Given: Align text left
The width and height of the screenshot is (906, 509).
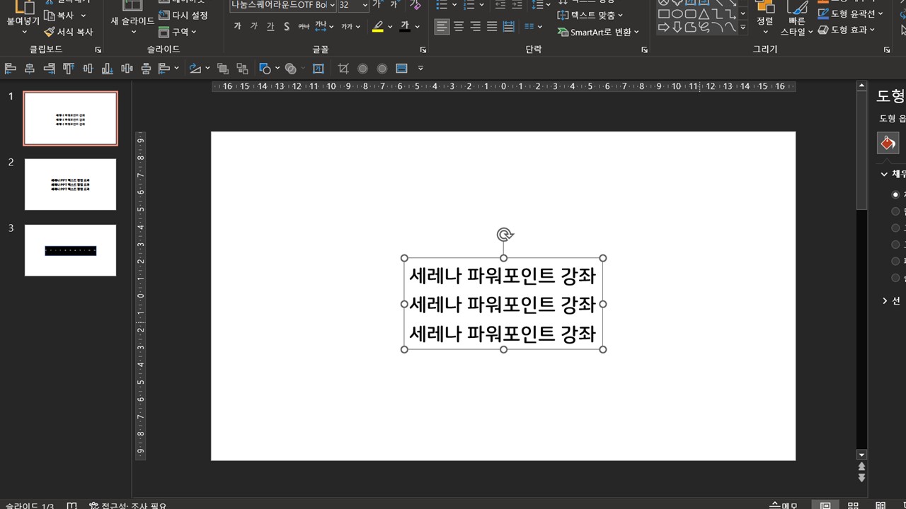Looking at the screenshot, I should point(442,26).
